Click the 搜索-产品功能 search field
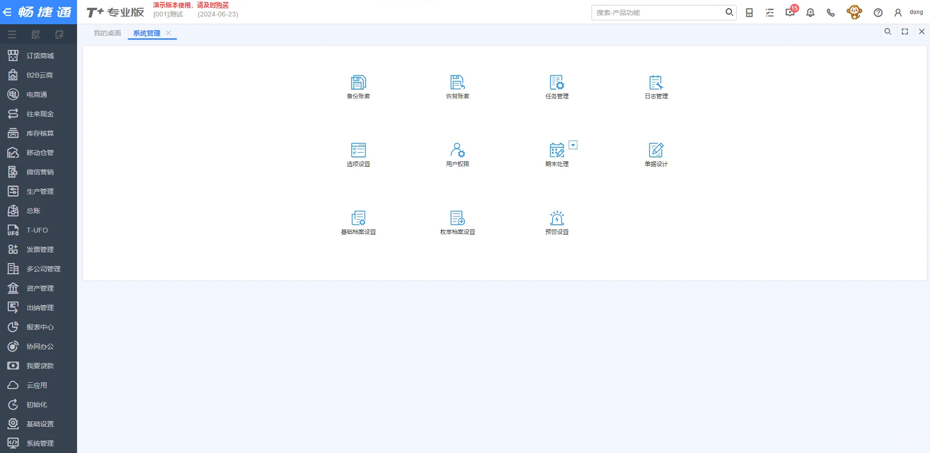 coord(659,13)
